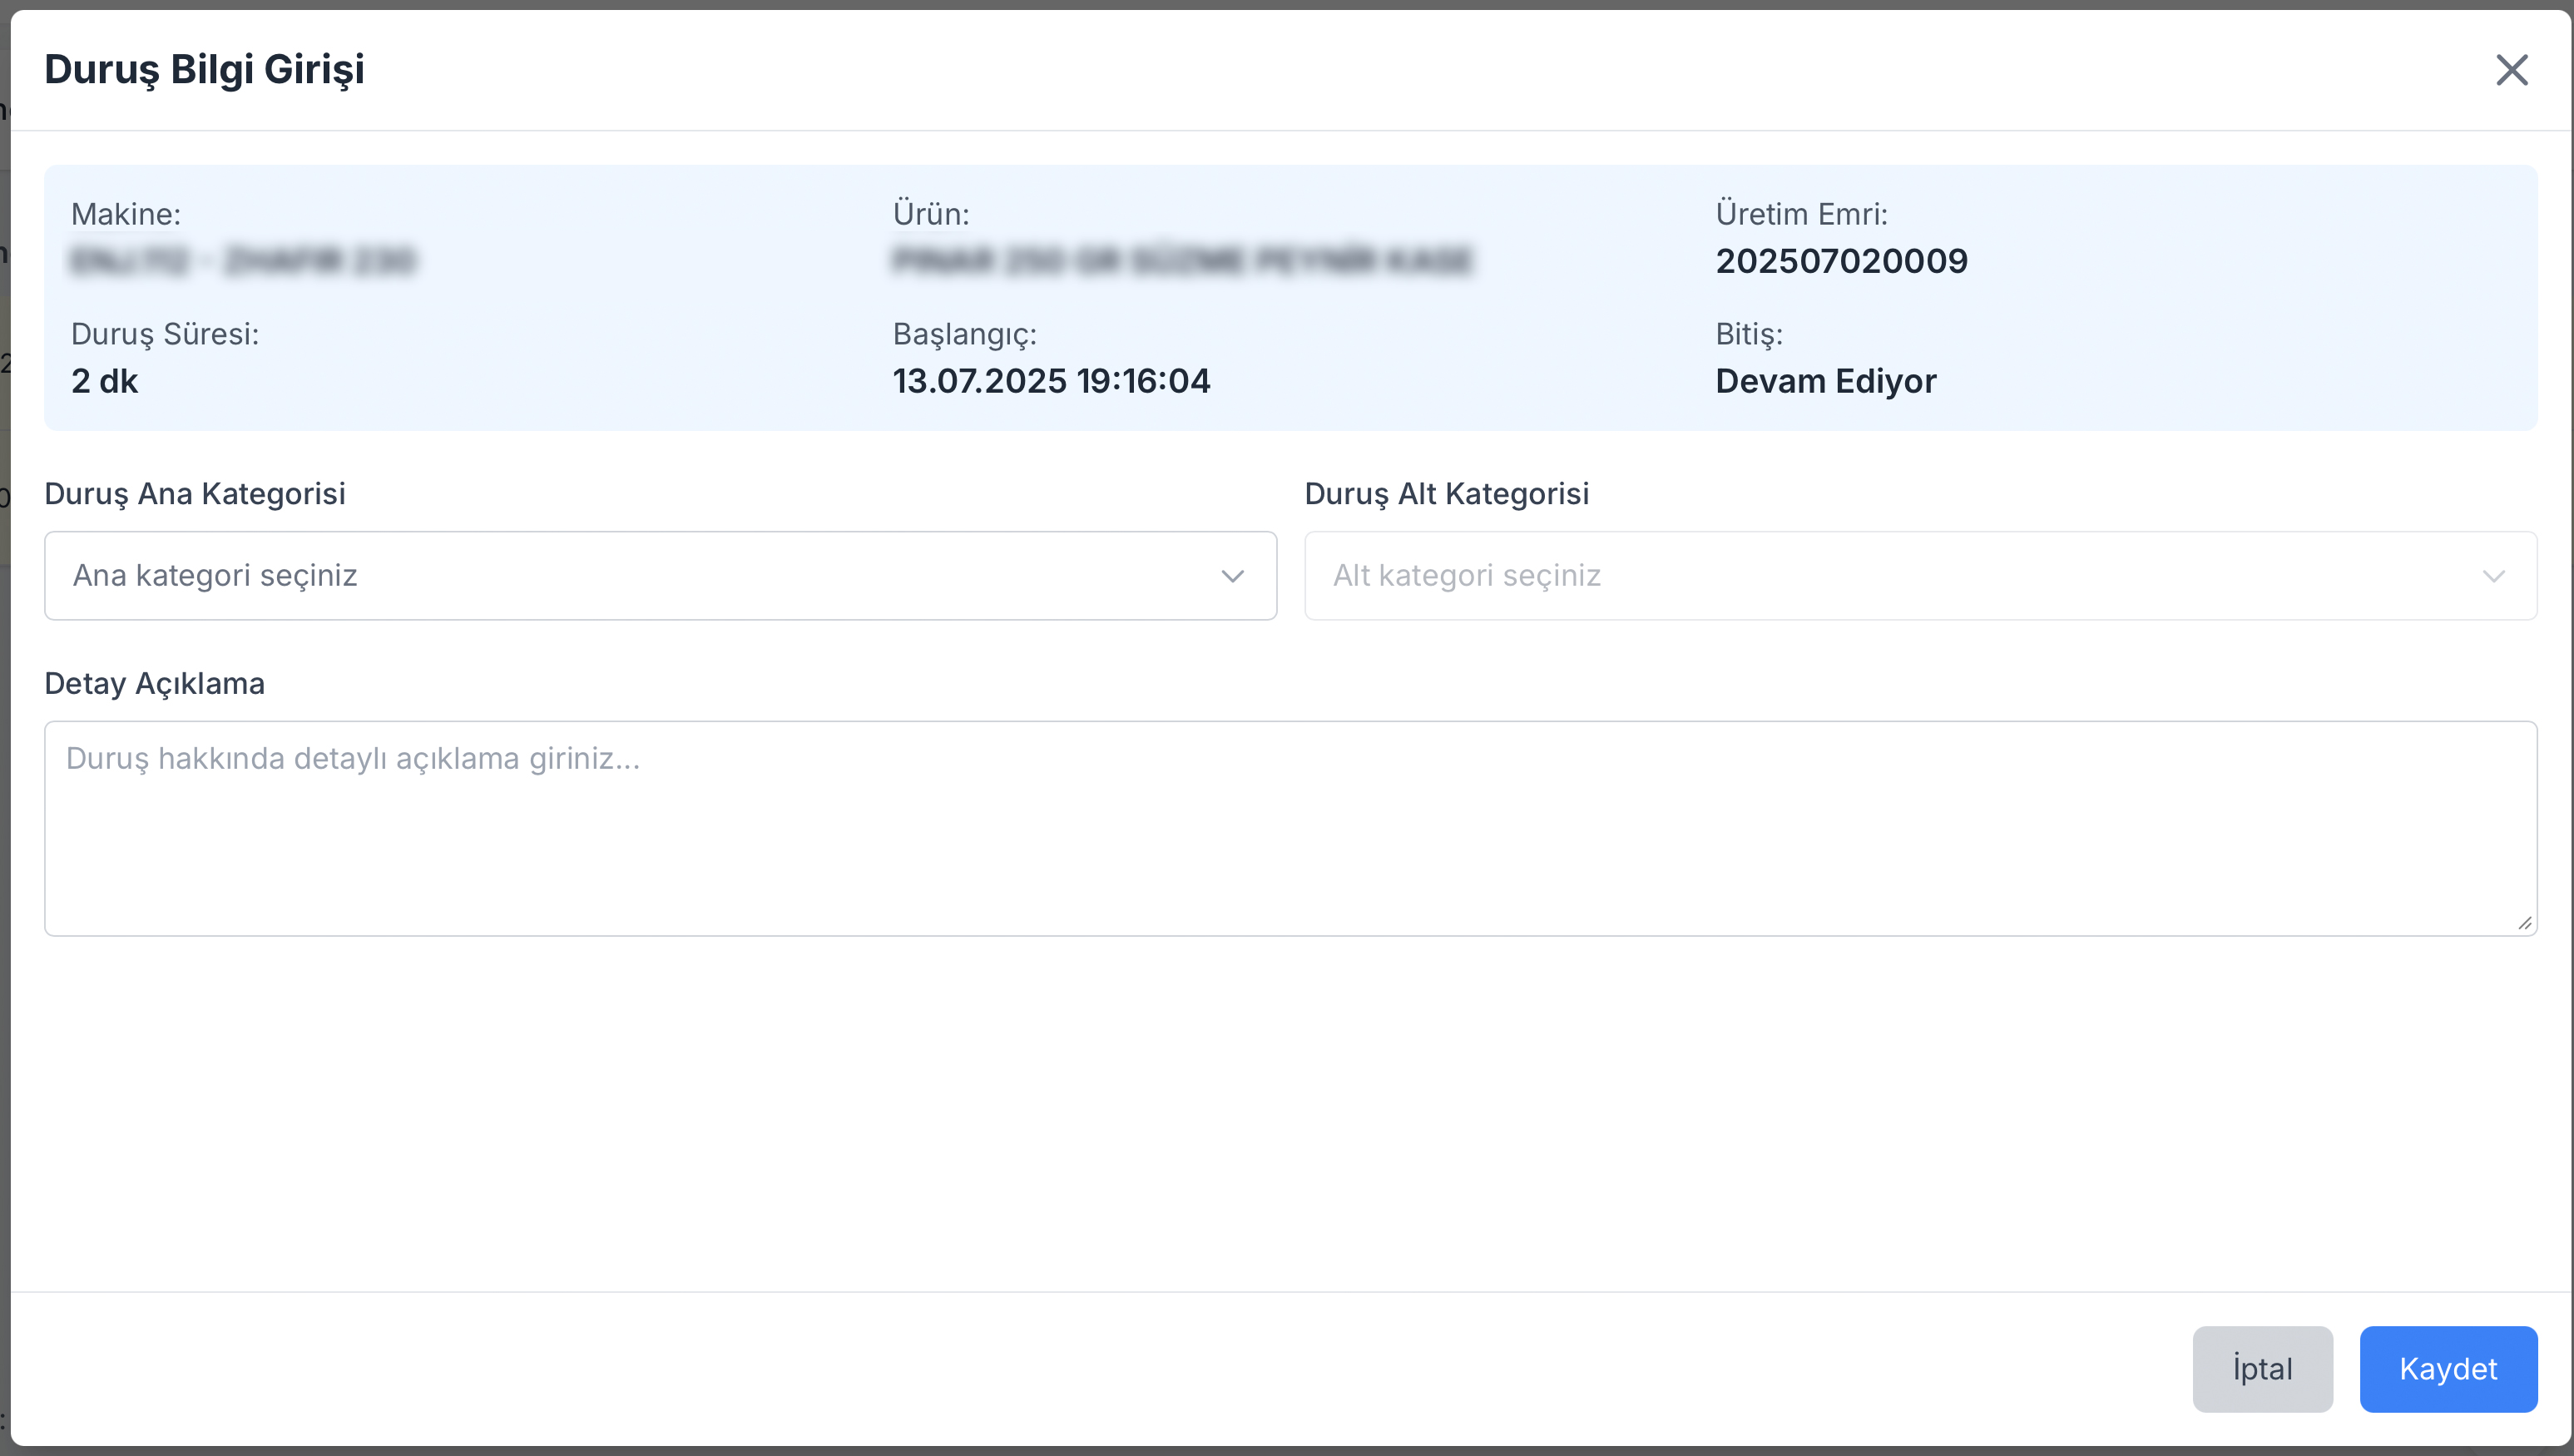Image resolution: width=2574 pixels, height=1456 pixels.
Task: Click the Duruş Alt Kategorisi label
Action: 1447,494
